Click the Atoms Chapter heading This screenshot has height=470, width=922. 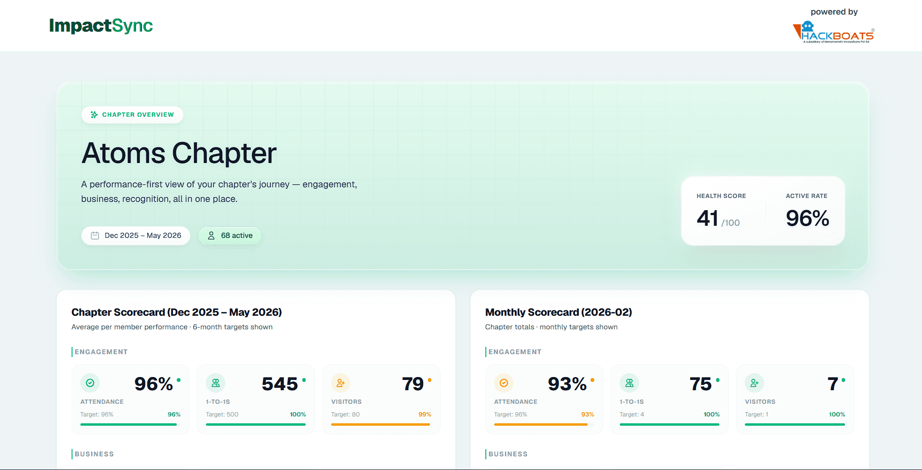[179, 153]
